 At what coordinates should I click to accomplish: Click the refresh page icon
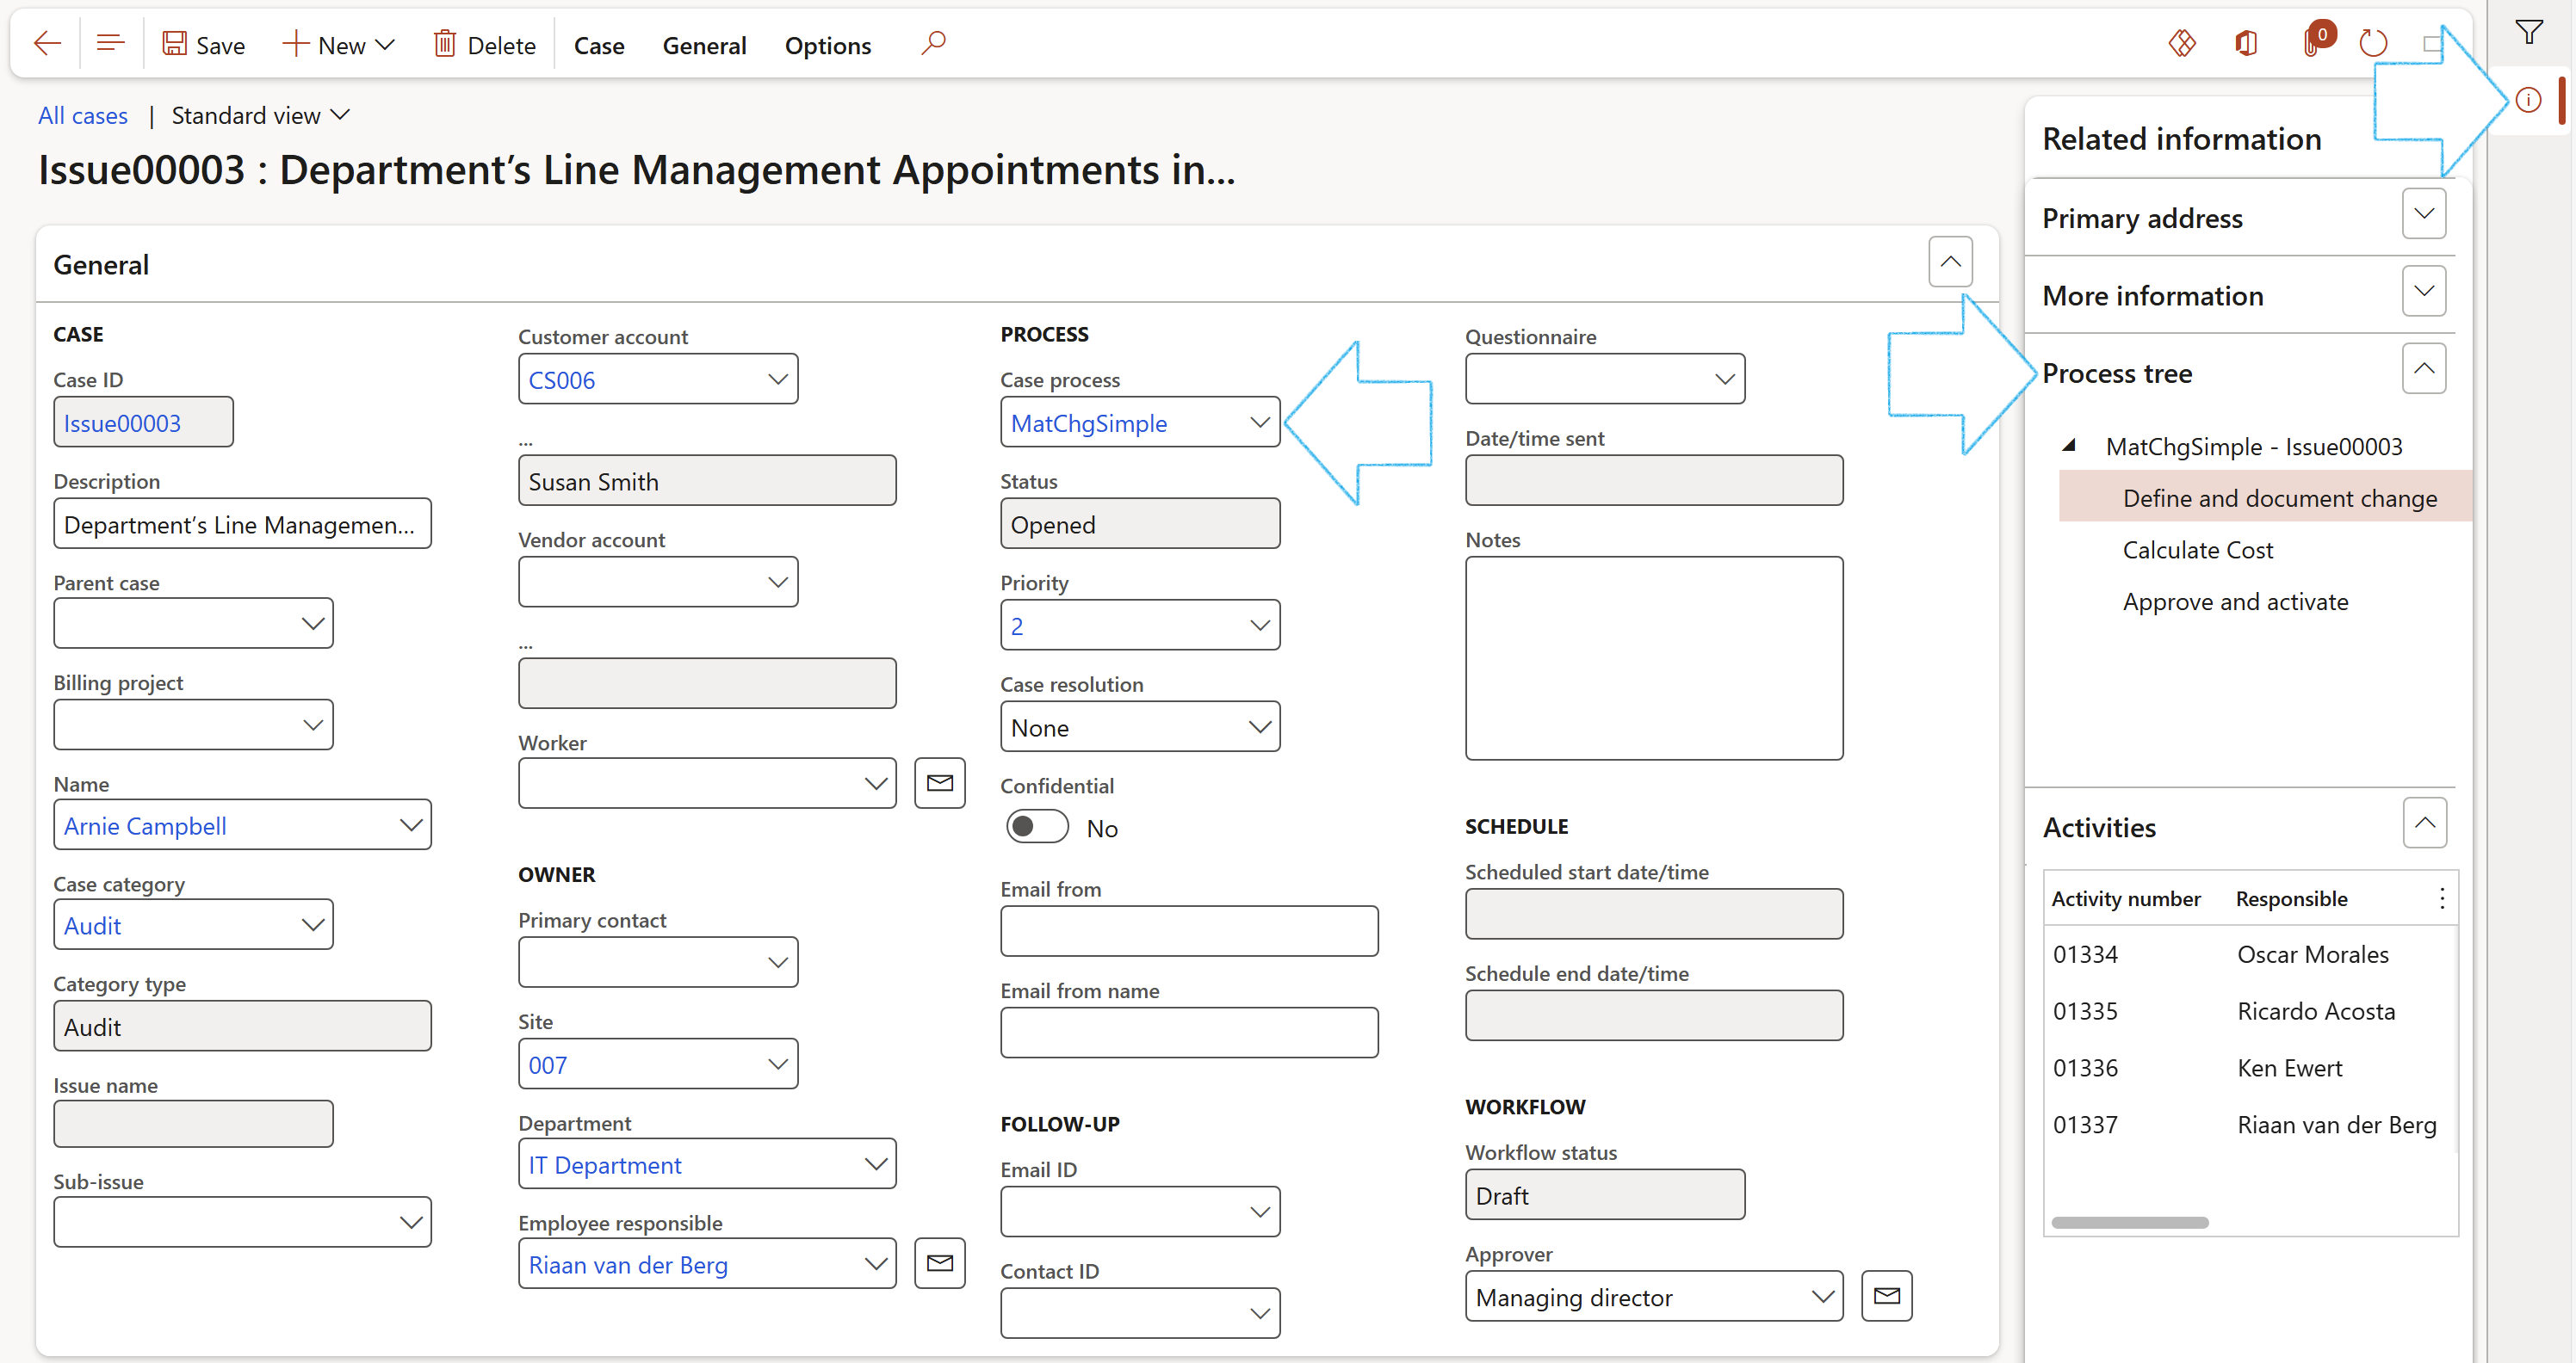click(2373, 44)
